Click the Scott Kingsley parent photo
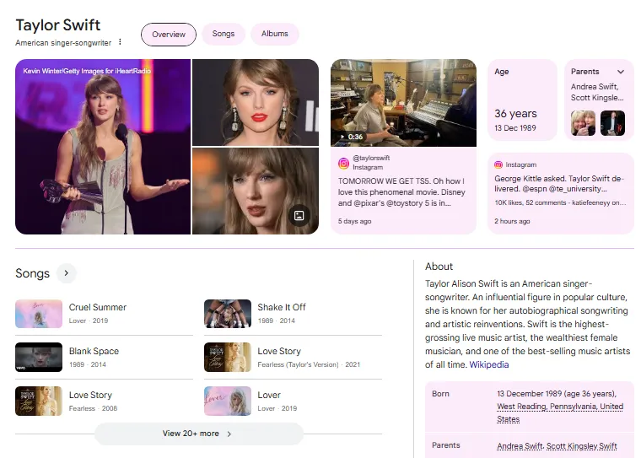The width and height of the screenshot is (641, 458). coord(612,123)
